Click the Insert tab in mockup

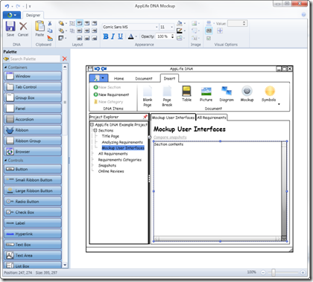(x=169, y=78)
